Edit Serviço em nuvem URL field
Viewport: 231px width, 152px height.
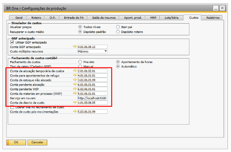(x=92, y=98)
